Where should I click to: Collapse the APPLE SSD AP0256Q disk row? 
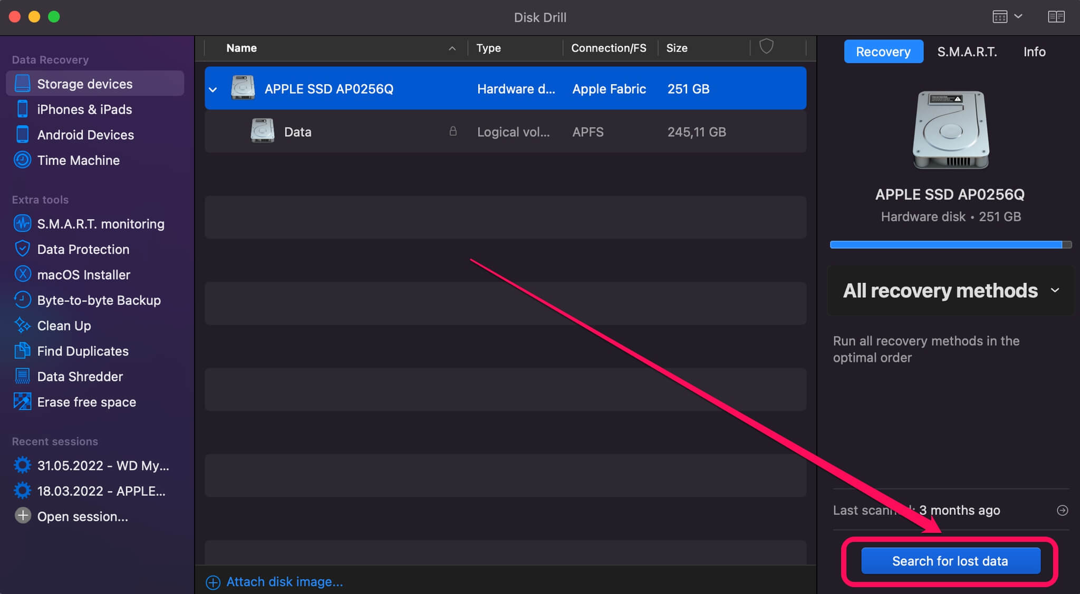coord(213,90)
